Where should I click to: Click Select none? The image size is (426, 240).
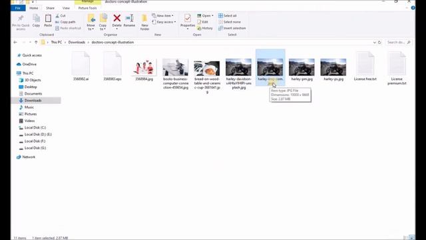[230, 22]
